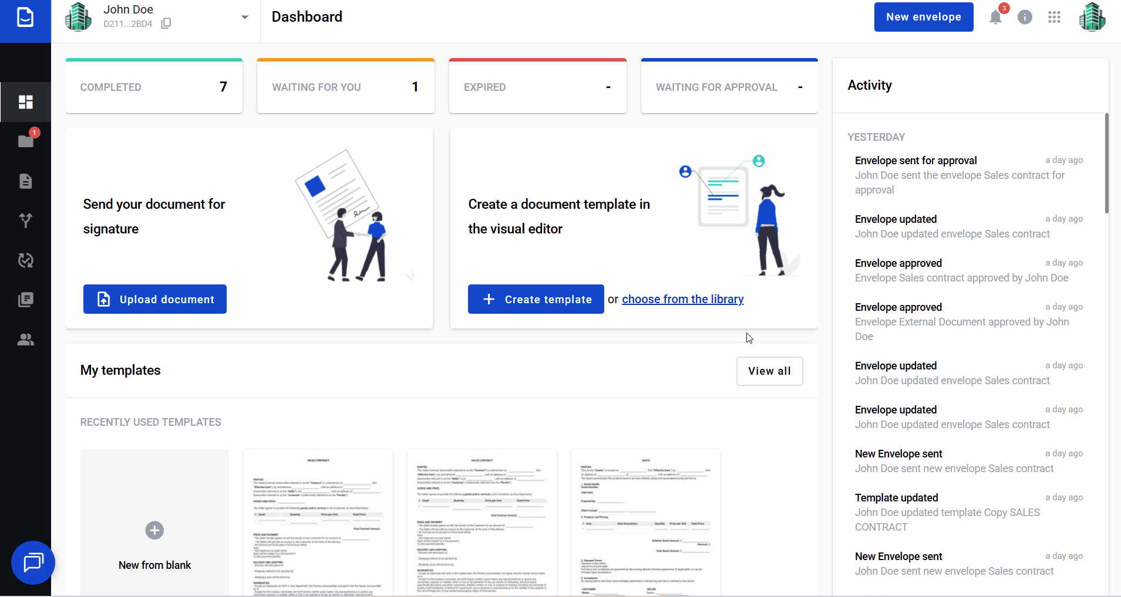The height and width of the screenshot is (597, 1121).
Task: Click the choose from the library link
Action: [682, 299]
